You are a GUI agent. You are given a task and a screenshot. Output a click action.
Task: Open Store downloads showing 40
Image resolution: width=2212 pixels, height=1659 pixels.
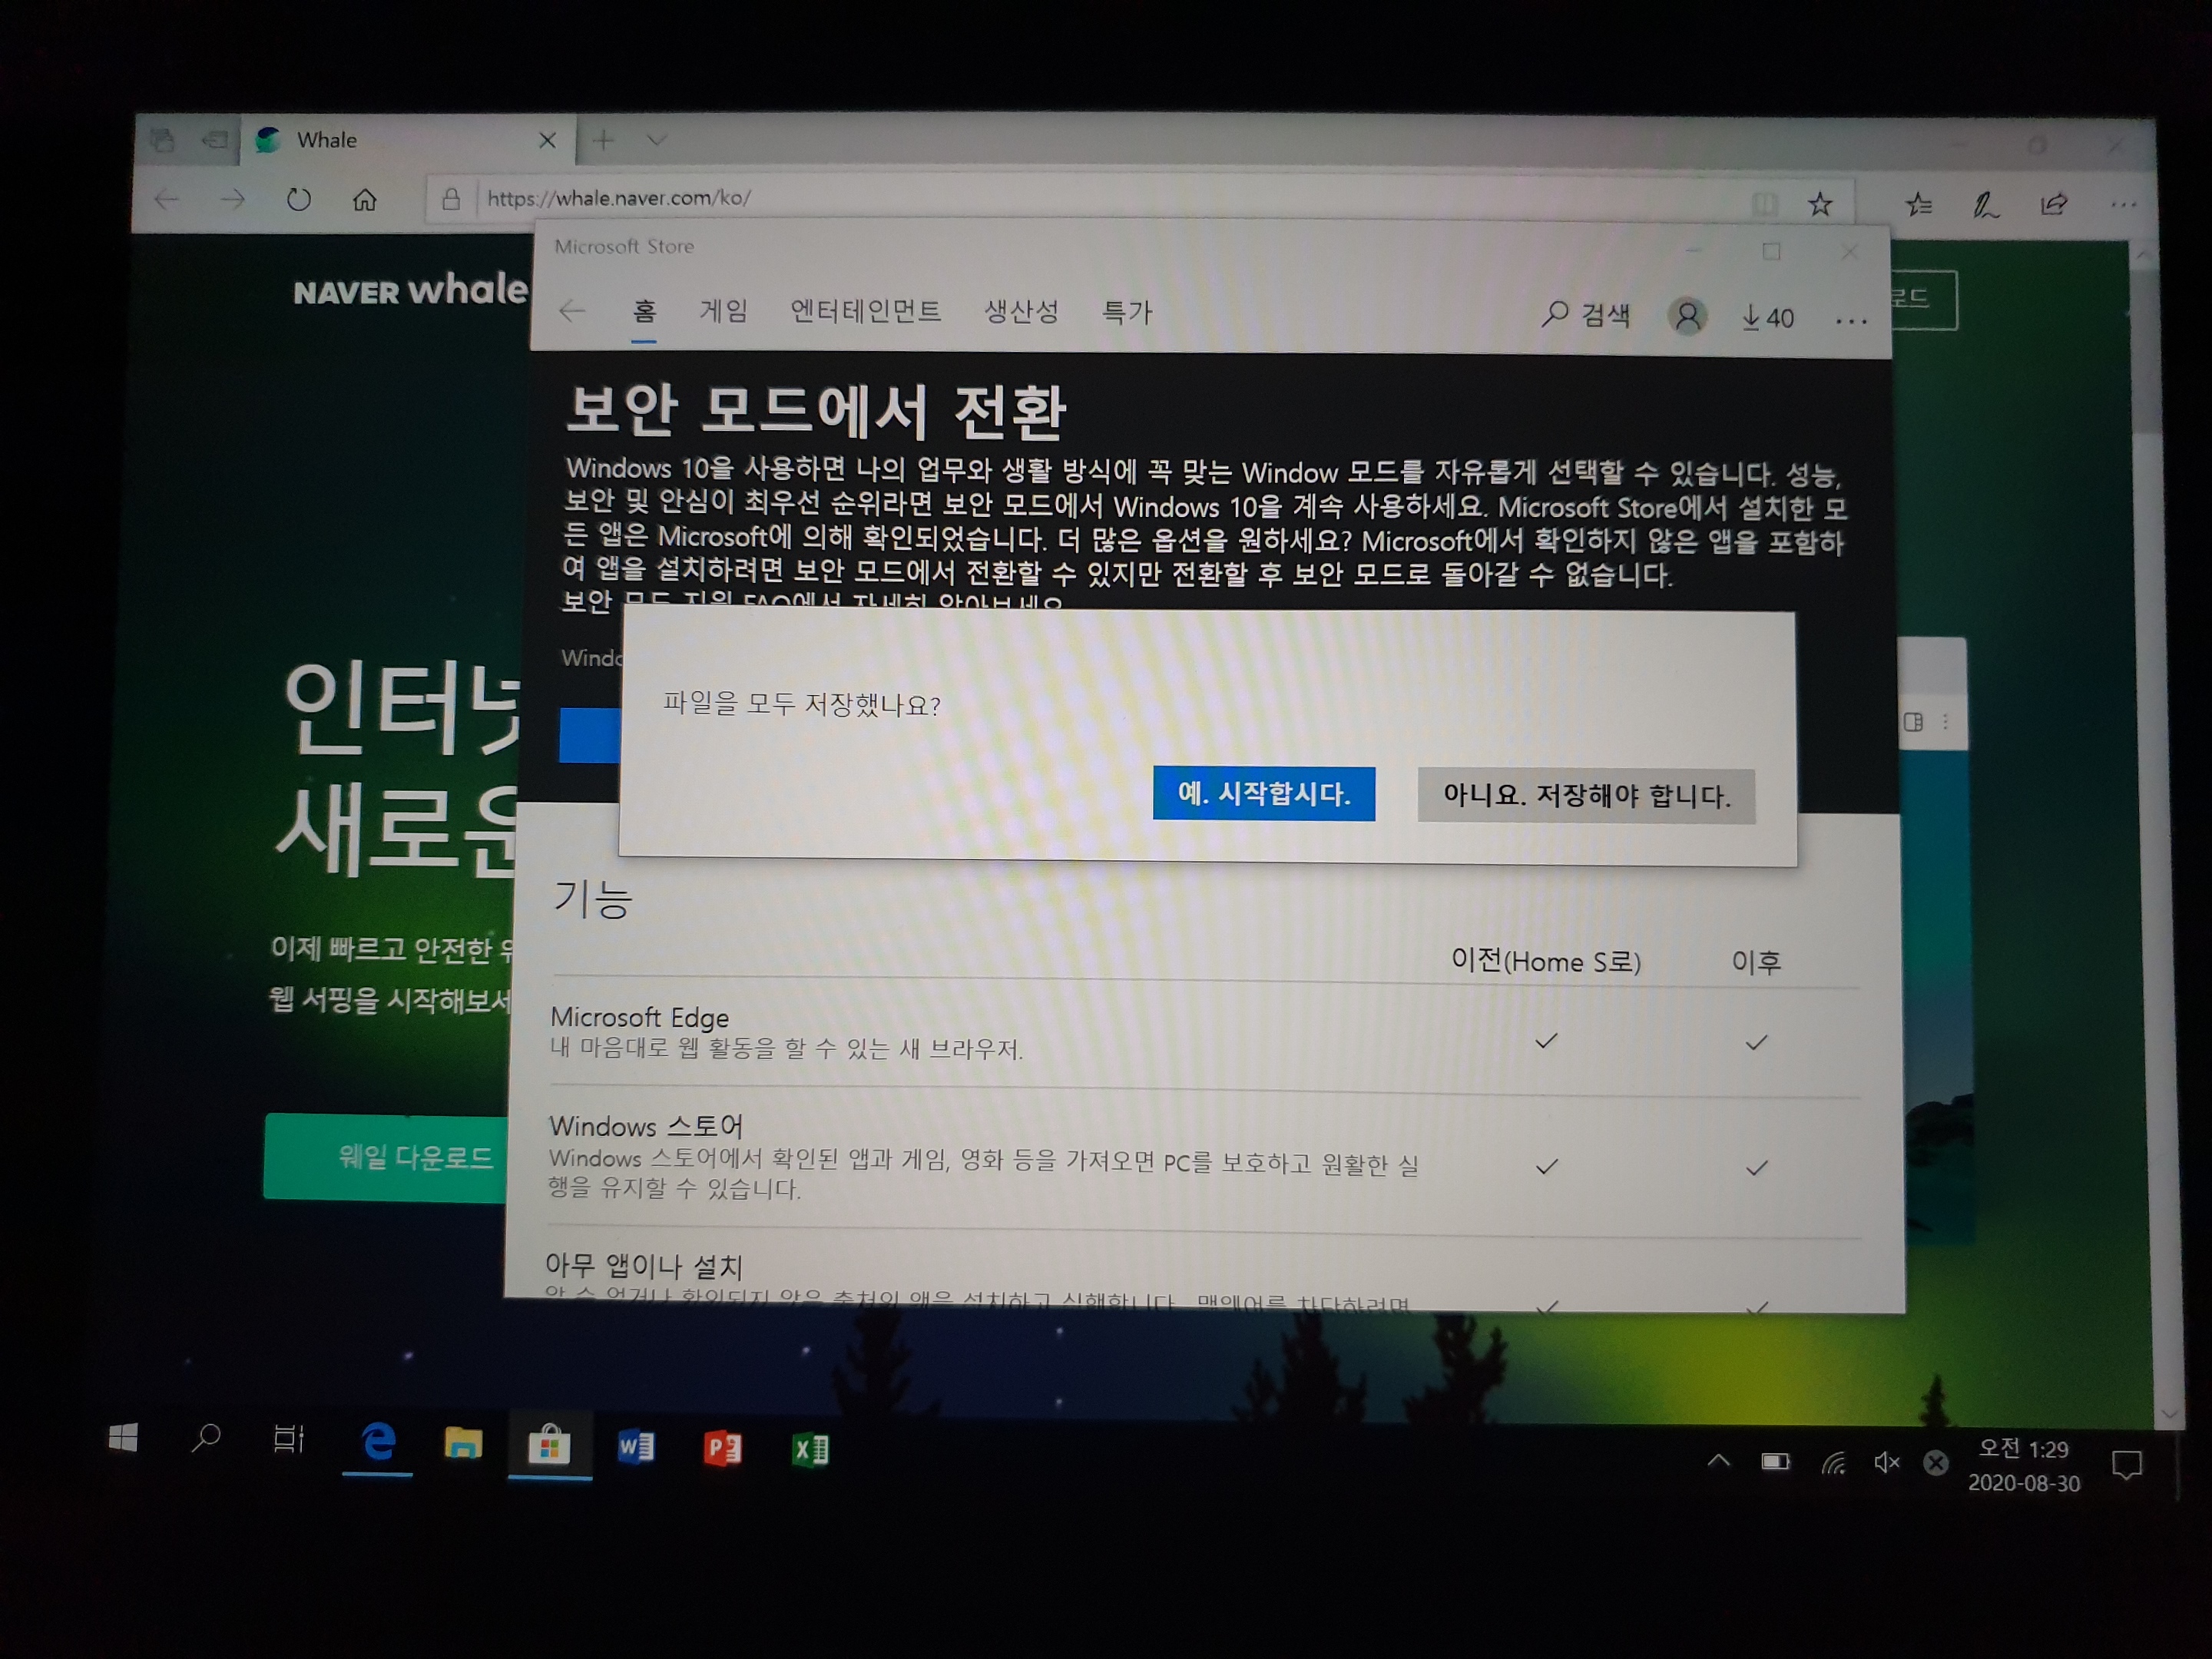1767,318
